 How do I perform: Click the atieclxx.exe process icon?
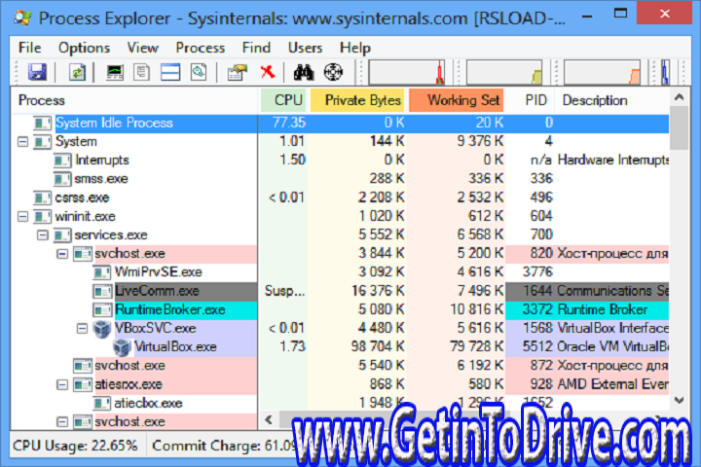(x=102, y=403)
